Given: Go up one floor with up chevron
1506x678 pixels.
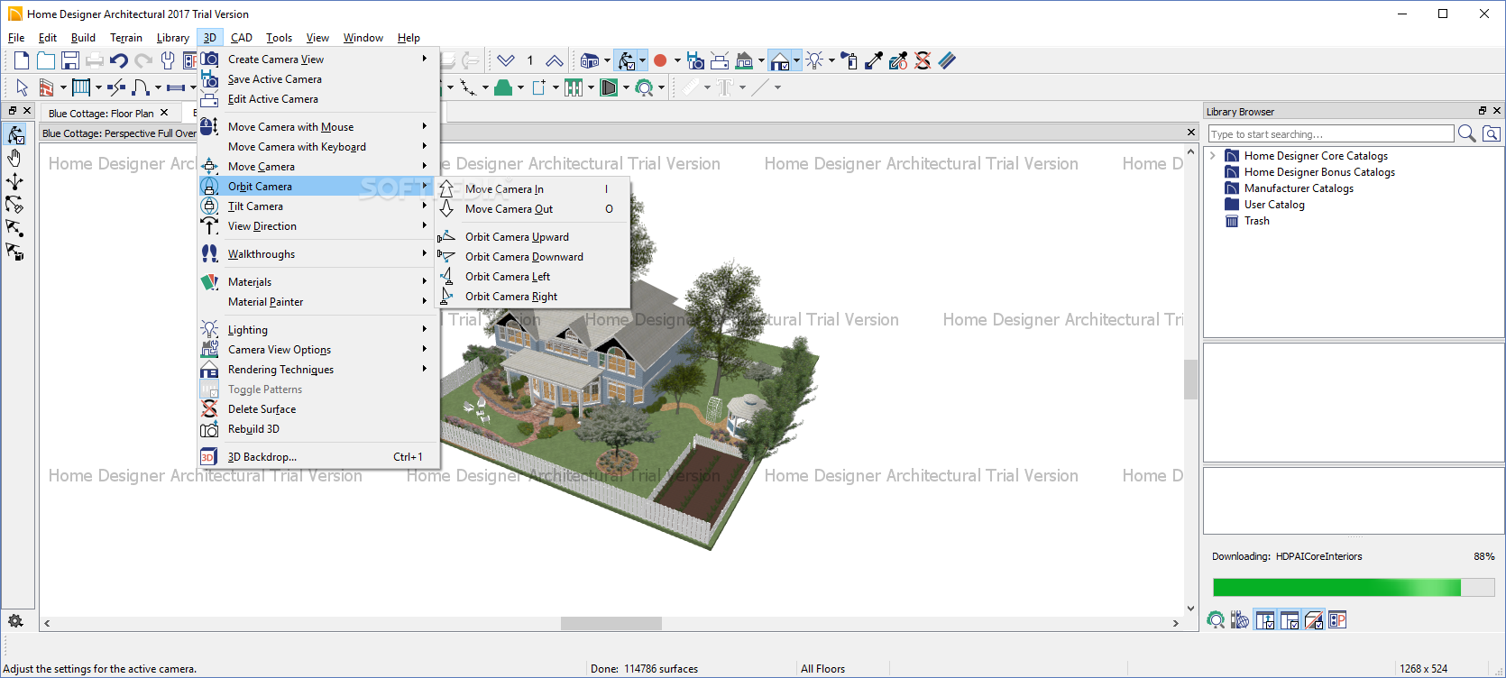Looking at the screenshot, I should 555,60.
